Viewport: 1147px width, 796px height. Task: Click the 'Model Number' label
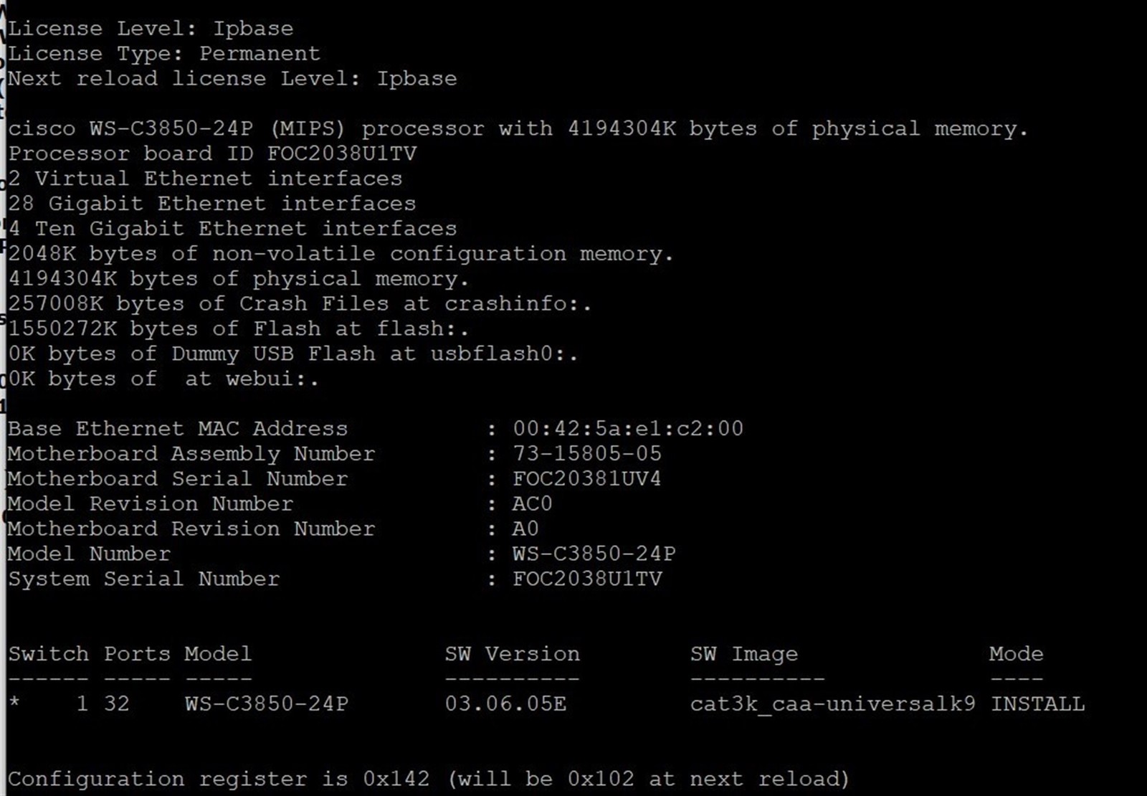click(90, 554)
